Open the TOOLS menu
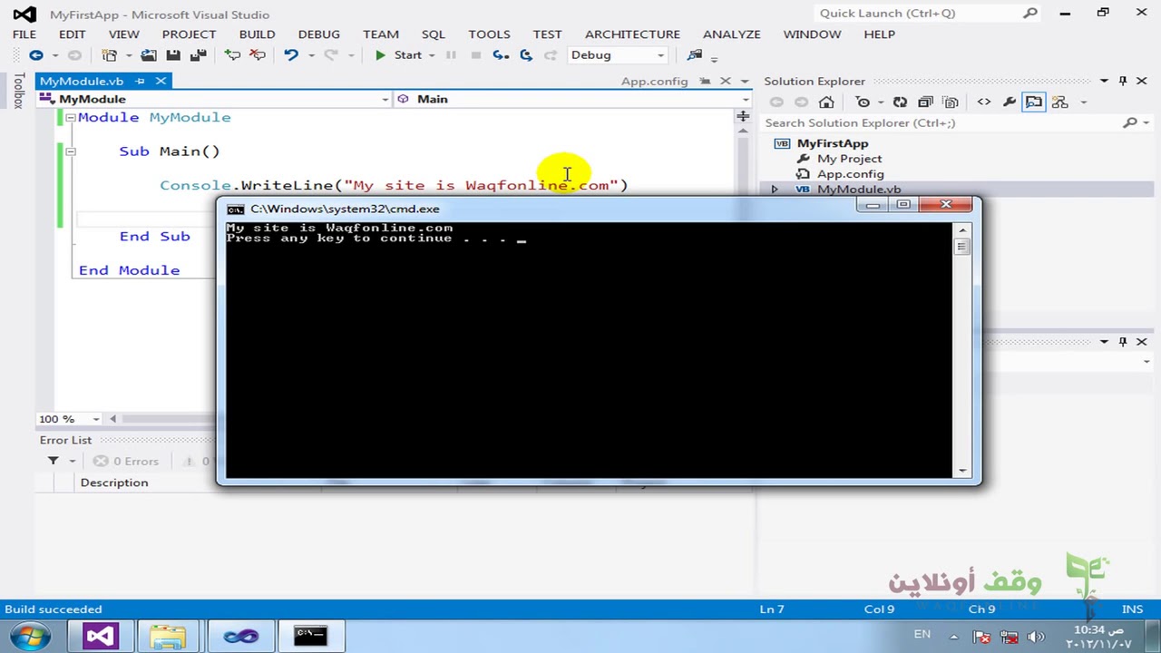 tap(489, 34)
